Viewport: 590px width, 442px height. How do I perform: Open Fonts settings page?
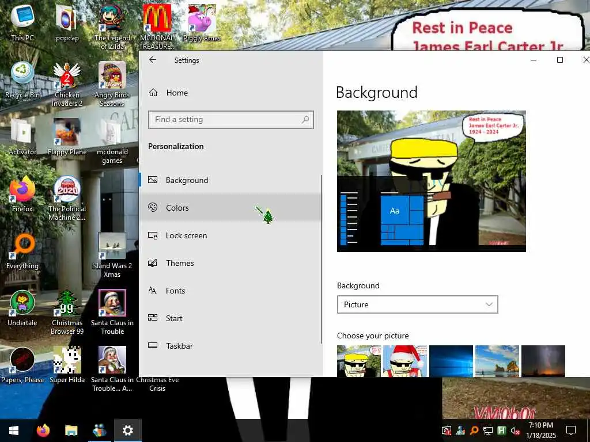230,291
